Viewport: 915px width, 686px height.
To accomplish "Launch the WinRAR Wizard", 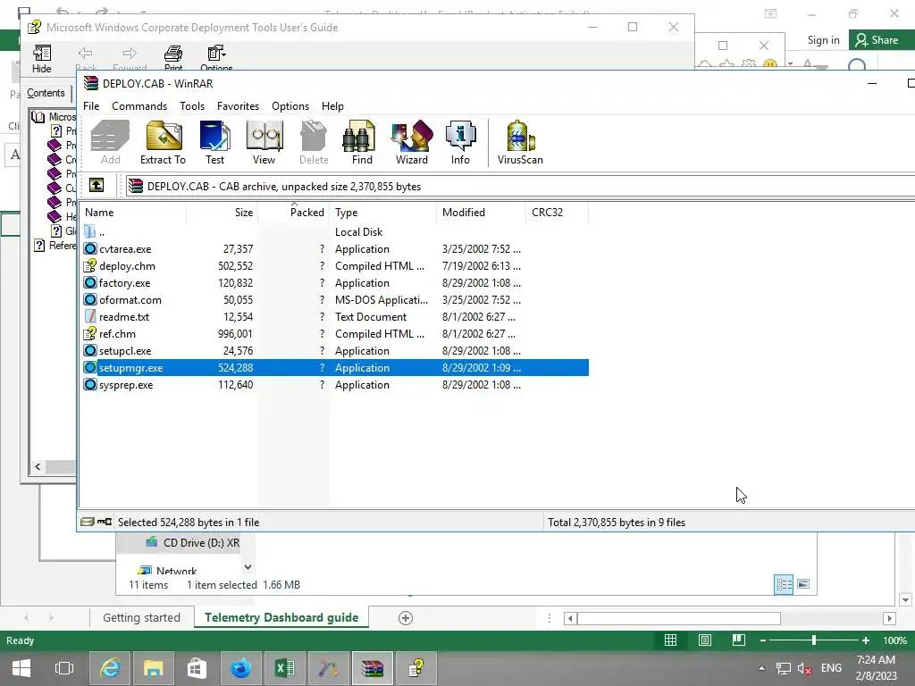I will click(x=412, y=142).
